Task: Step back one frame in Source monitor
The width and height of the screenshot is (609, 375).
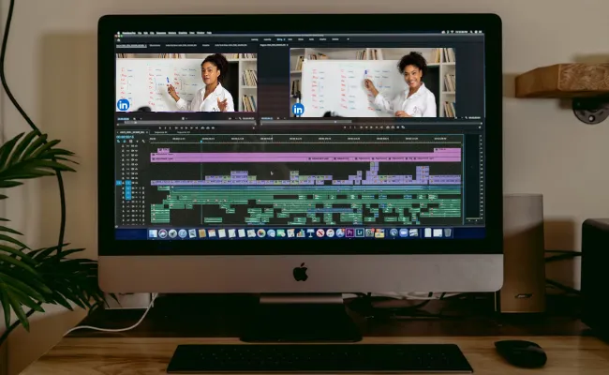Action: pyautogui.click(x=182, y=127)
